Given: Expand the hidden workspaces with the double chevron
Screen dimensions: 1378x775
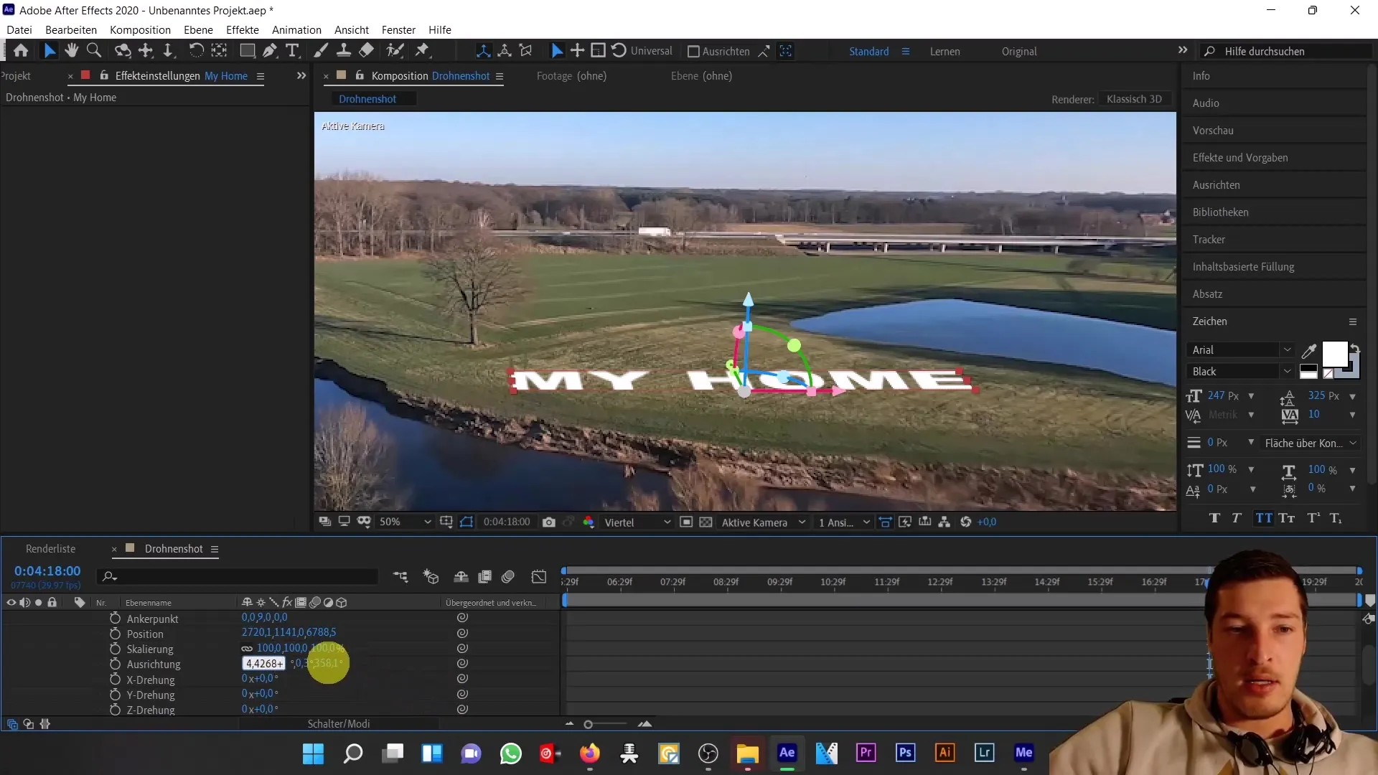Looking at the screenshot, I should (1183, 50).
